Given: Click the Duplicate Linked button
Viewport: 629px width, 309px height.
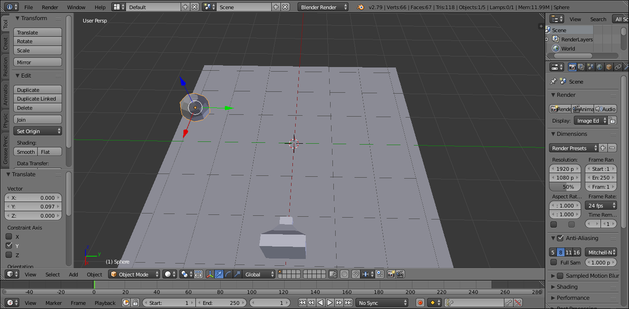Looking at the screenshot, I should click(x=38, y=99).
